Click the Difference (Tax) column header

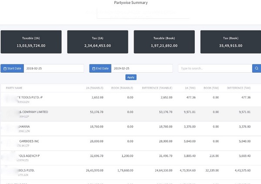[238, 88]
